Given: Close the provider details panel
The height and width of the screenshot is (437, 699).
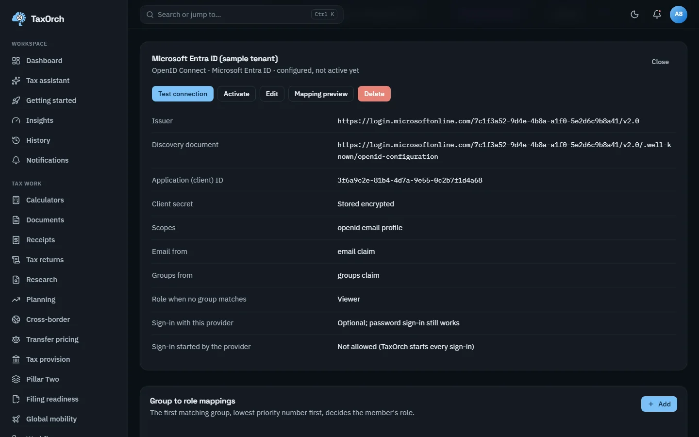Looking at the screenshot, I should [x=660, y=62].
